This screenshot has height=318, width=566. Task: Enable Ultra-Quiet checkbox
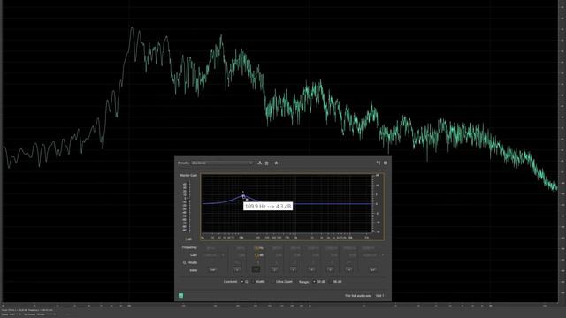pos(273,282)
